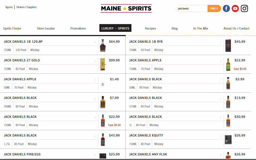
Task: Click the $30.99 price
Action: [240, 117]
